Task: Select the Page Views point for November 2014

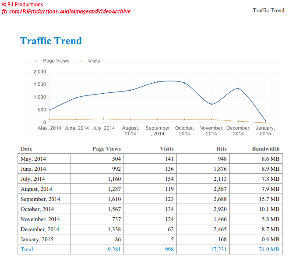Action: coord(212,104)
